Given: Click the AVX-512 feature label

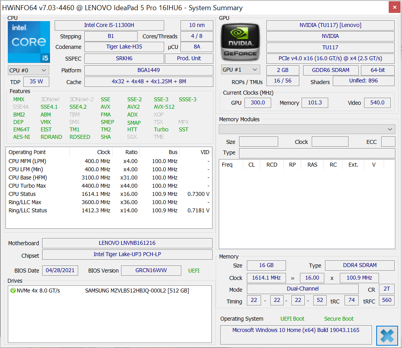Looking at the screenshot, I should [x=164, y=107].
